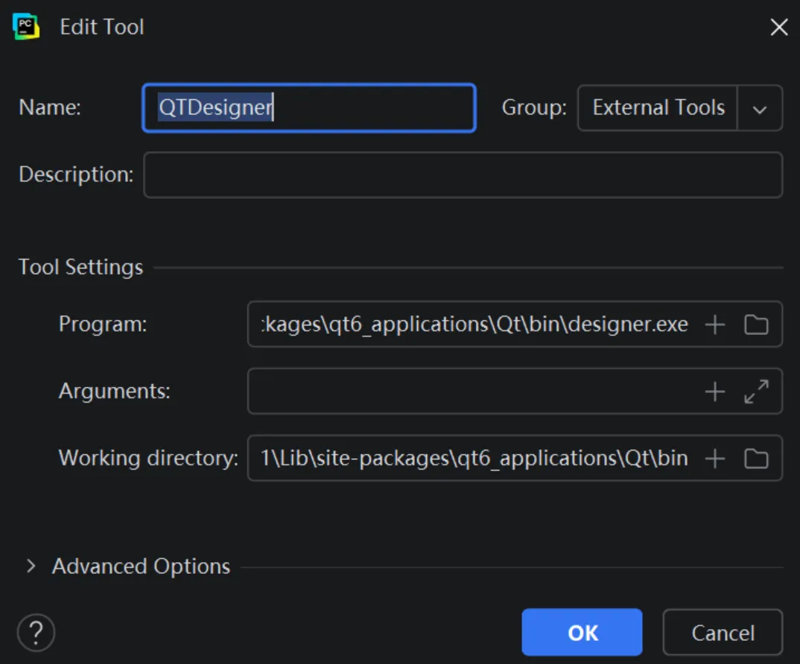Image resolution: width=800 pixels, height=664 pixels.
Task: Click the insert macro plus in Program field
Action: click(x=714, y=325)
